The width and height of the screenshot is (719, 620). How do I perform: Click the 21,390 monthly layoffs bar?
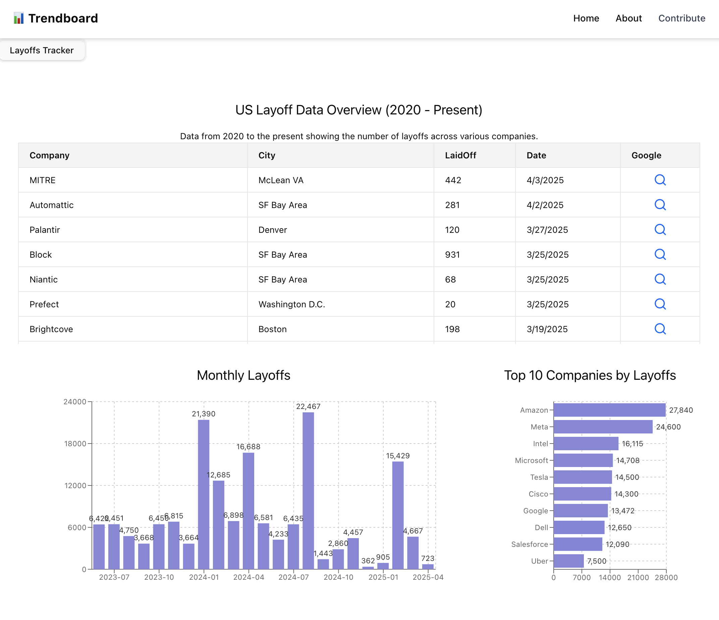pyautogui.click(x=204, y=494)
